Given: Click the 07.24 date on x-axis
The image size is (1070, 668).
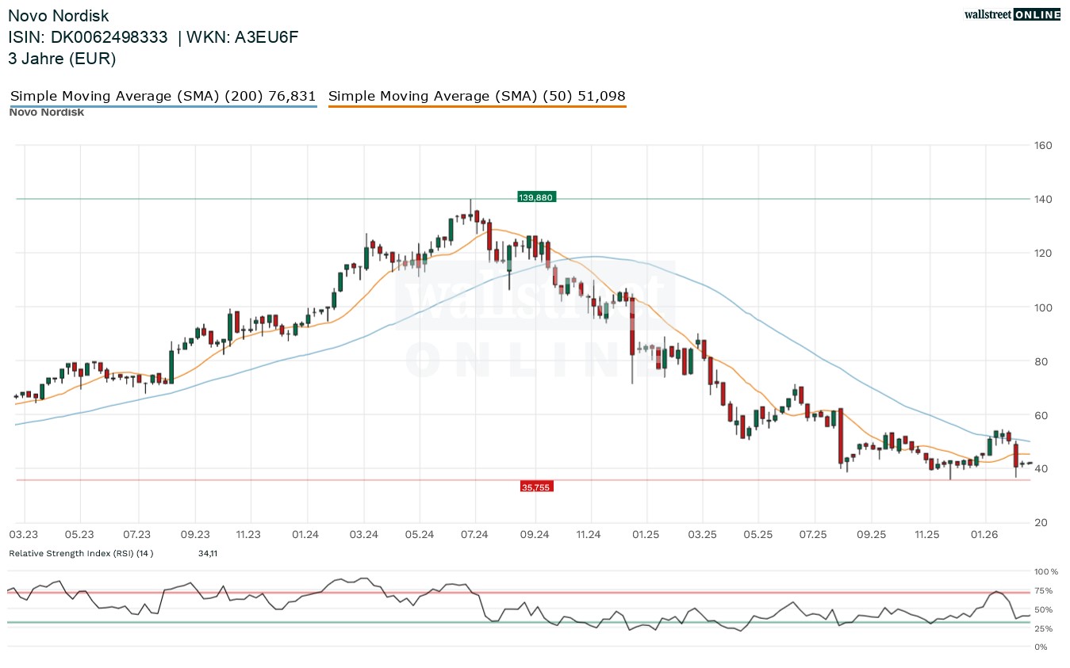Looking at the screenshot, I should pyautogui.click(x=474, y=535).
